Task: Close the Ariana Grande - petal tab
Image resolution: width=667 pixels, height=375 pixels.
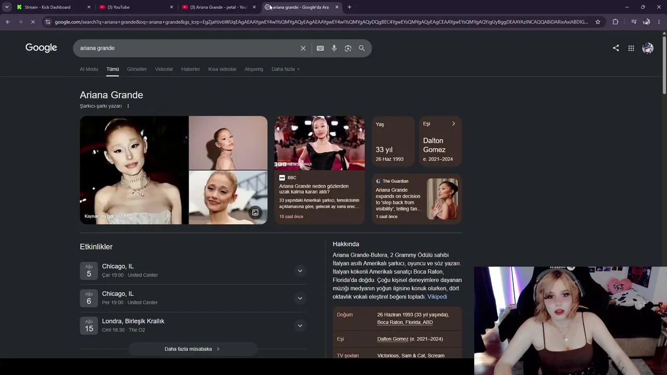Action: click(x=254, y=7)
